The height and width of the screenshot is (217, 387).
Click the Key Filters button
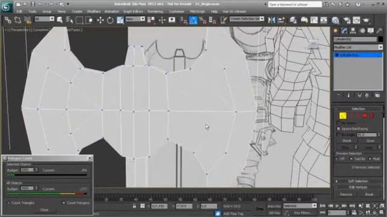304,213
